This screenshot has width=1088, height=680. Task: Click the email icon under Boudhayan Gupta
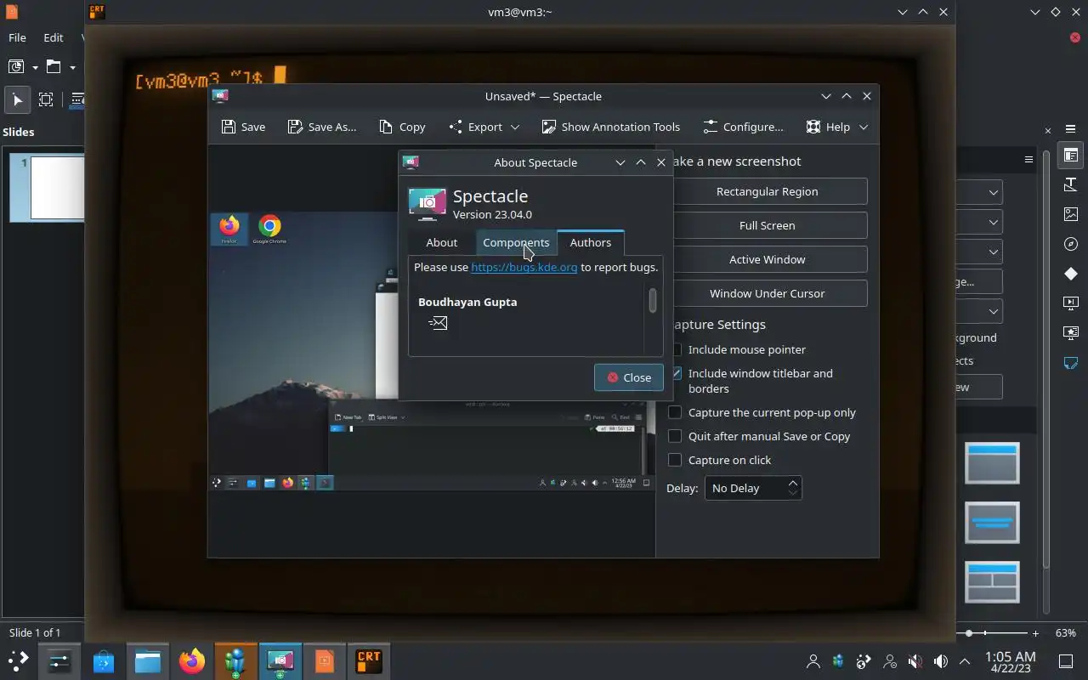tap(438, 322)
